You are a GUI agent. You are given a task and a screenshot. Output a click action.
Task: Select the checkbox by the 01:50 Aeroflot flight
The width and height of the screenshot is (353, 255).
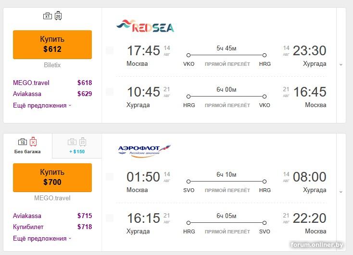(110, 177)
